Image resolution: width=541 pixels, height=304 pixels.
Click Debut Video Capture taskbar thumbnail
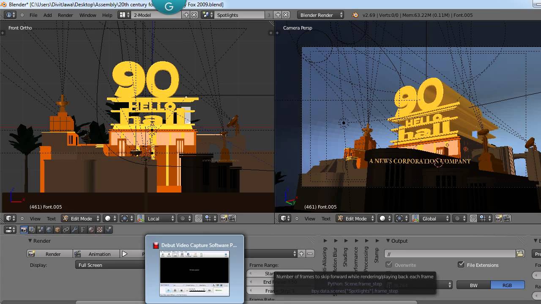point(195,269)
